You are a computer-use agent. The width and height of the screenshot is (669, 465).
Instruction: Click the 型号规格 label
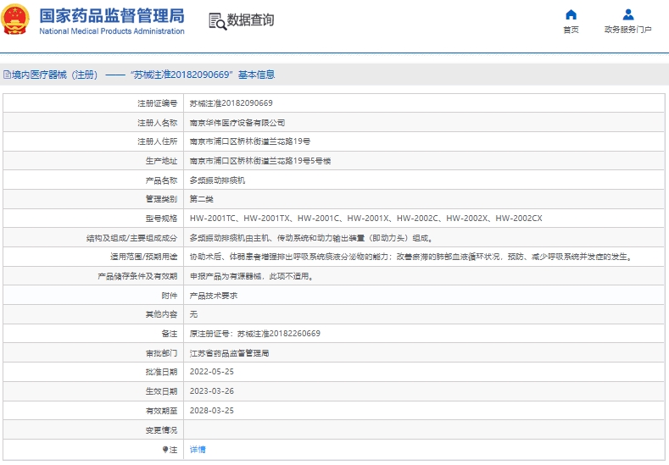(161, 219)
